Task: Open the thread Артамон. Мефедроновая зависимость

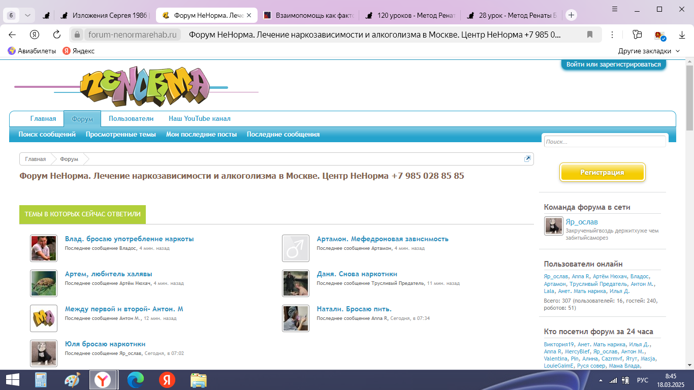Action: [x=382, y=239]
